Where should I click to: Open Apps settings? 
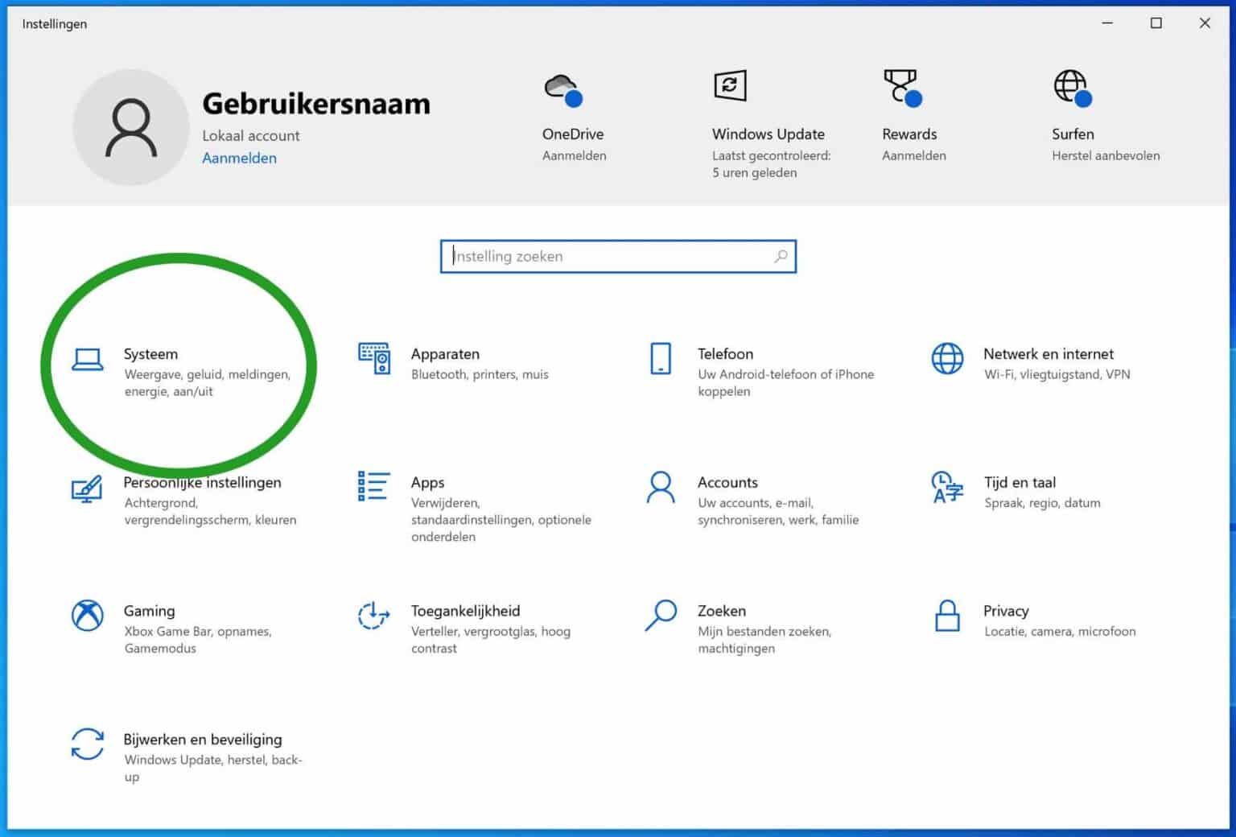coord(428,482)
